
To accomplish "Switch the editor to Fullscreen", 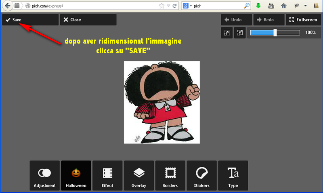I will (x=304, y=20).
